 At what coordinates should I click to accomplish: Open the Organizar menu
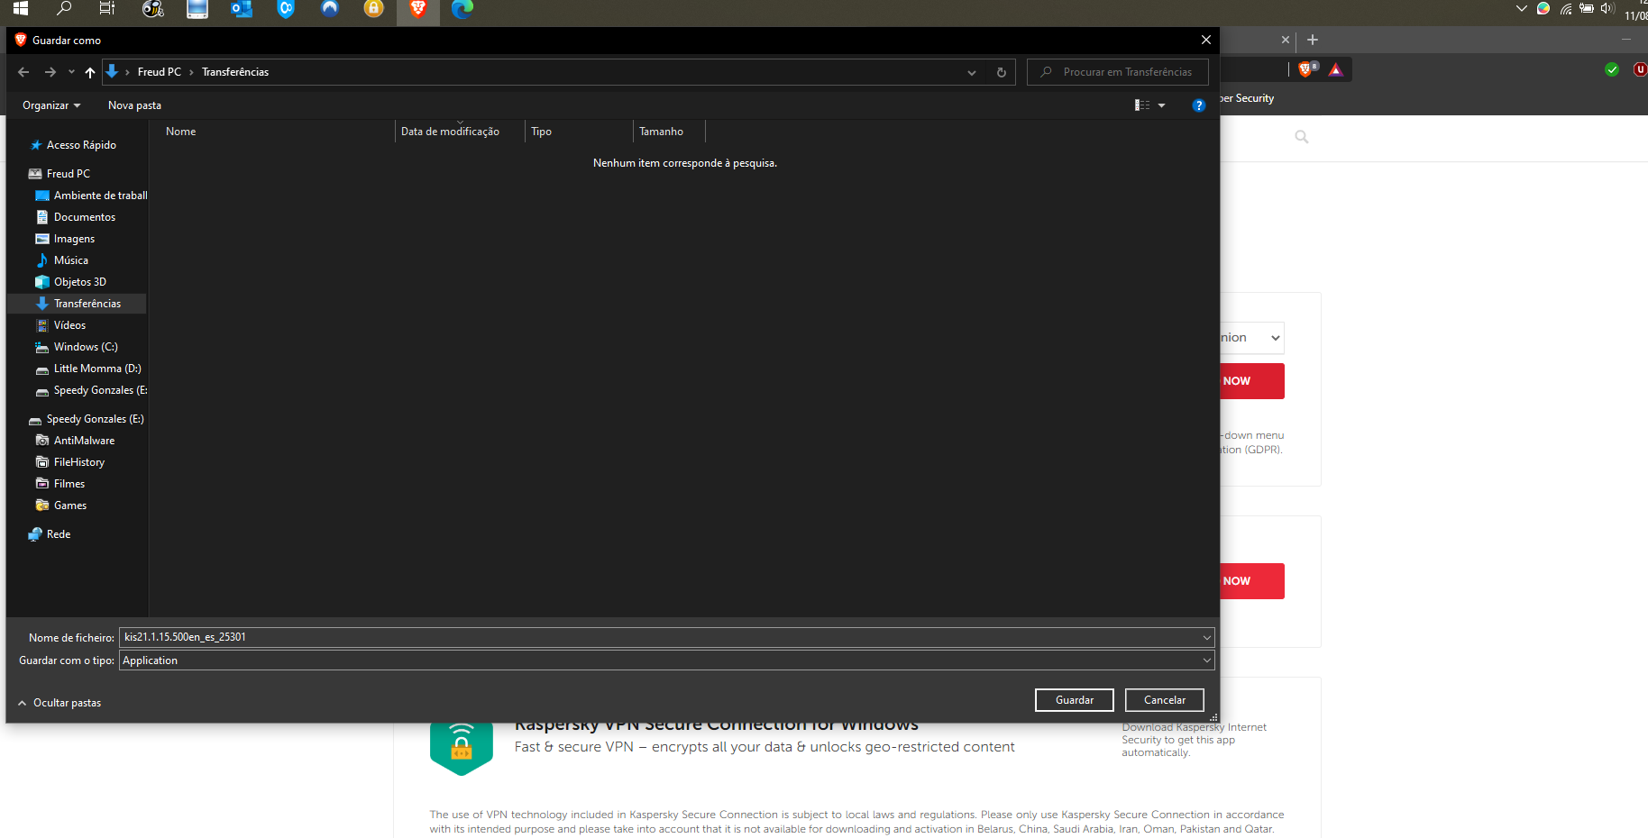[51, 105]
